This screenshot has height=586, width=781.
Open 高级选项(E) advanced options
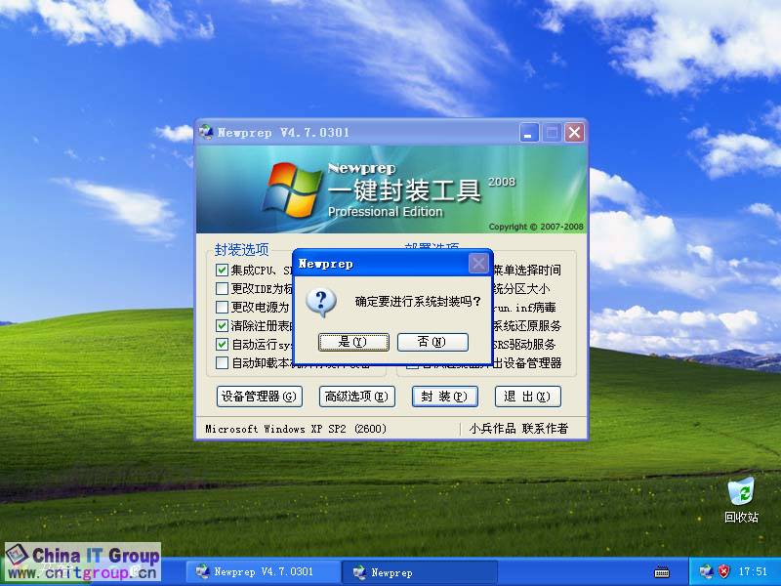click(357, 397)
